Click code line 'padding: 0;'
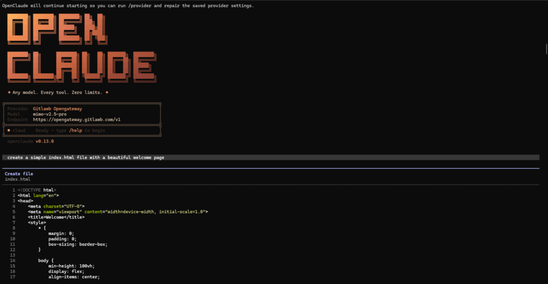The width and height of the screenshot is (548, 284). 62,239
